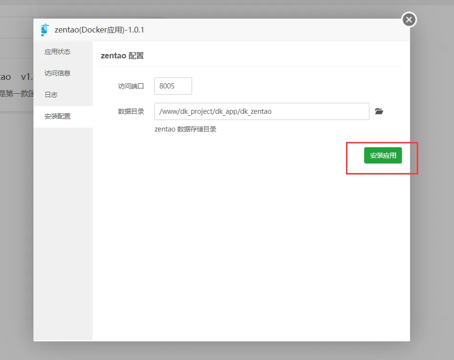Viewport: 454px width, 360px height.
Task: Click the 数据目录 path input field
Action: click(262, 111)
